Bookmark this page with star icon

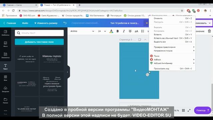click(182, 10)
